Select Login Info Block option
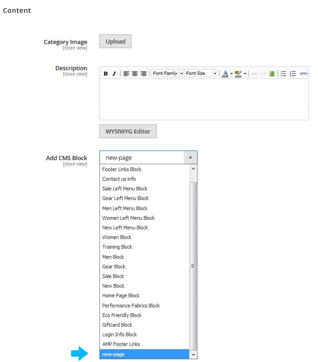This screenshot has height=362, width=318. point(145,335)
